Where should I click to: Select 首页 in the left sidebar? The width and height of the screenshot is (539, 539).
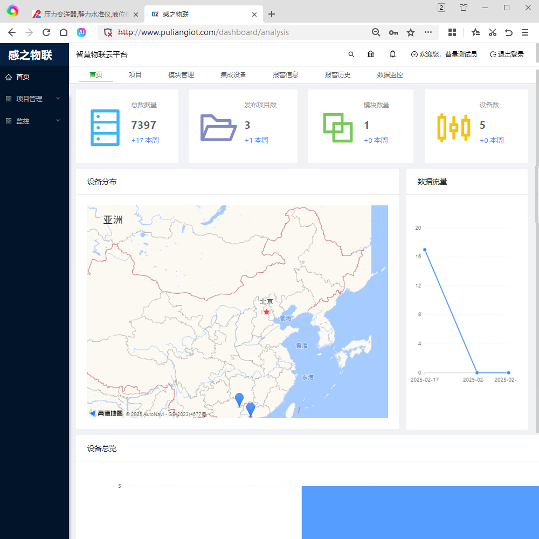click(23, 77)
